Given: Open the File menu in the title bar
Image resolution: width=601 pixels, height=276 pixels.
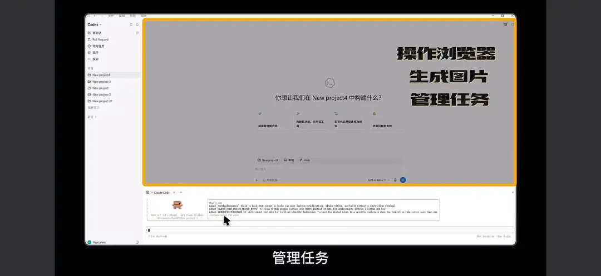Looking at the screenshot, I should pos(111,16).
